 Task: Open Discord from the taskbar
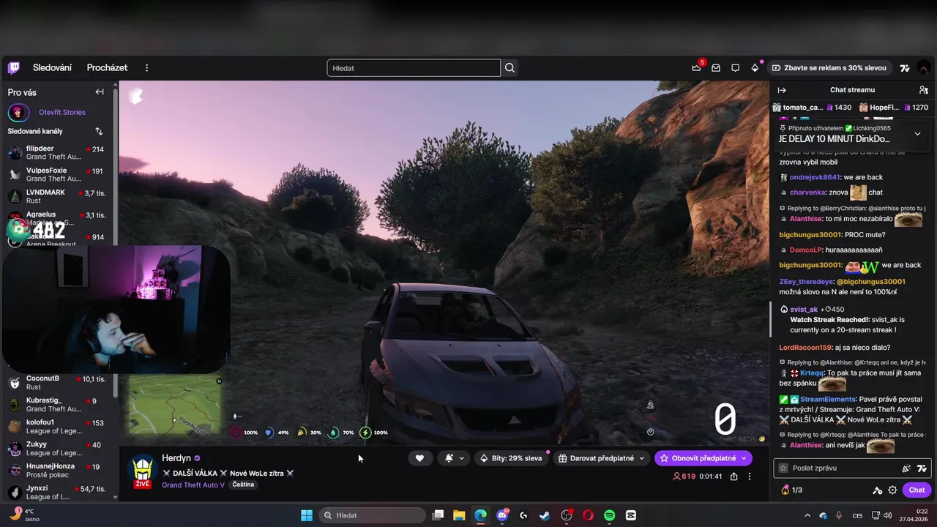tap(502, 515)
